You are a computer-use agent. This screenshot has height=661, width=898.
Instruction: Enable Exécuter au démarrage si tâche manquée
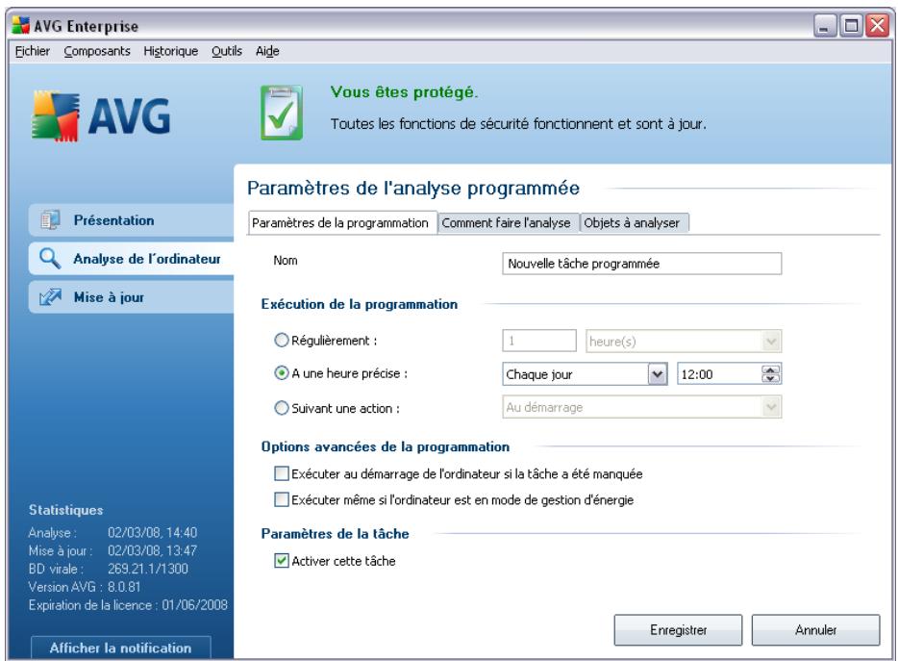(x=281, y=473)
